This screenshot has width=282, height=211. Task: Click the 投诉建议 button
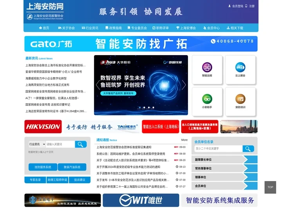(80, 180)
